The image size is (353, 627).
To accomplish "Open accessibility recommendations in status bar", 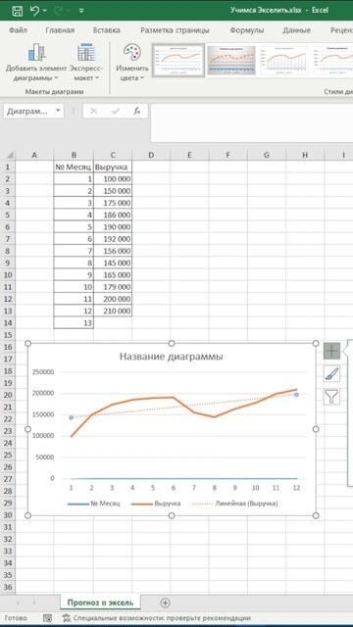I will (157, 618).
